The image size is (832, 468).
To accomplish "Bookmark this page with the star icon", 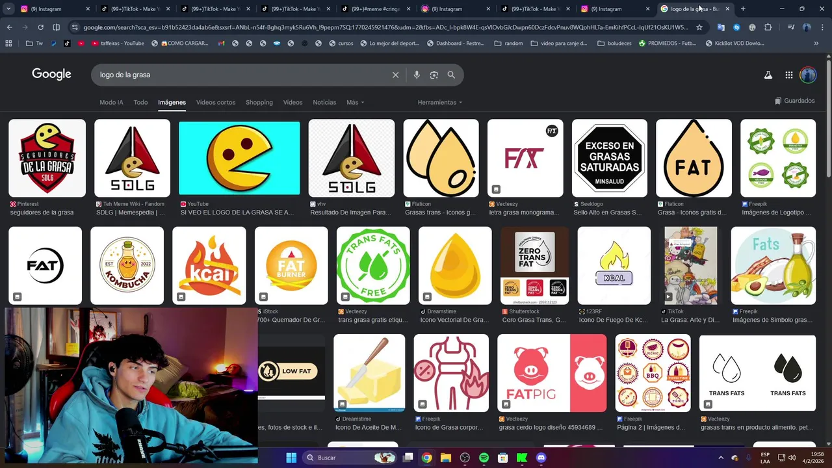I will pyautogui.click(x=699, y=27).
